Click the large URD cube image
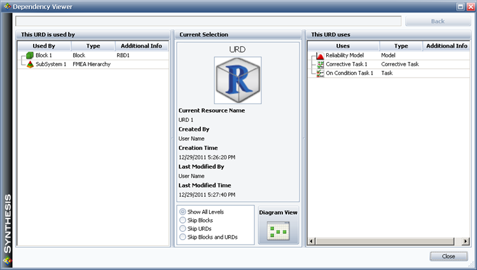The image size is (477, 270). [237, 80]
